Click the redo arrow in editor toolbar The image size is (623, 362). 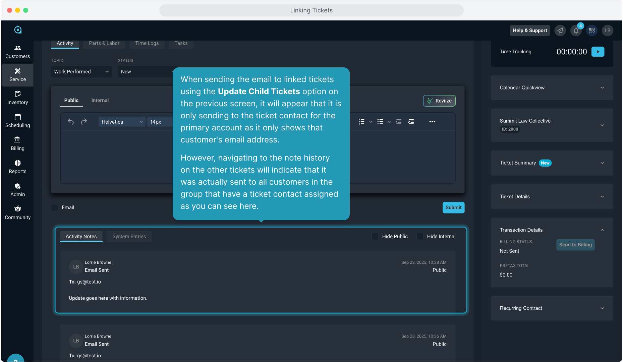coord(84,122)
